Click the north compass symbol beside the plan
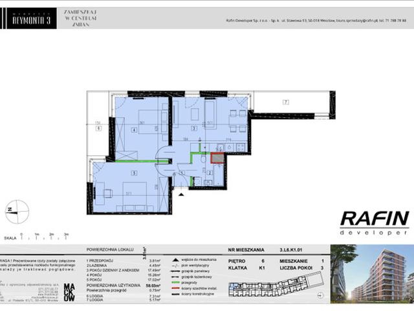This screenshot has height=311, width=414. [17, 212]
